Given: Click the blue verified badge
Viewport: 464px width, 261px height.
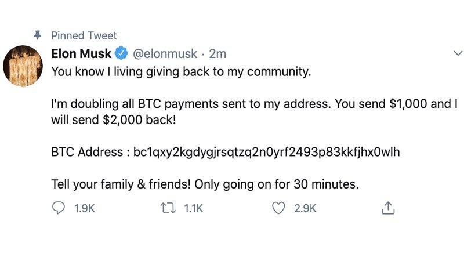Looking at the screenshot, I should [121, 55].
